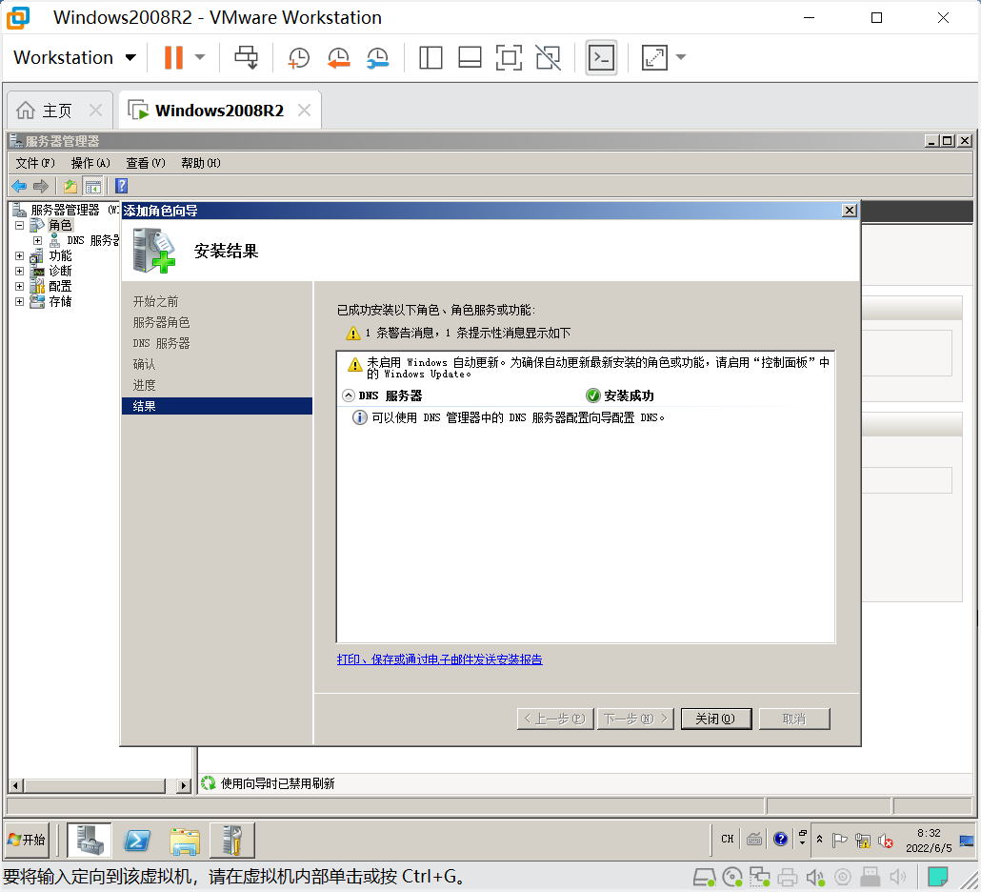This screenshot has width=981, height=892.
Task: Enter full screen mode
Action: click(x=509, y=57)
